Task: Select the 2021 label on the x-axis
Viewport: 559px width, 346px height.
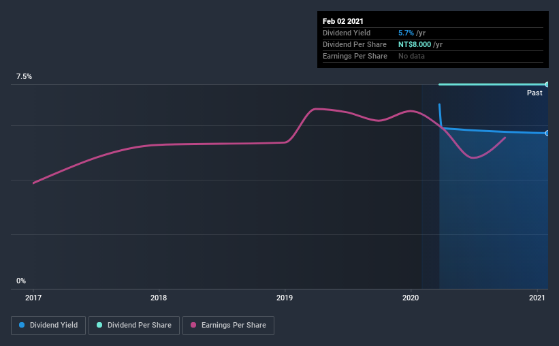Action: (538, 298)
